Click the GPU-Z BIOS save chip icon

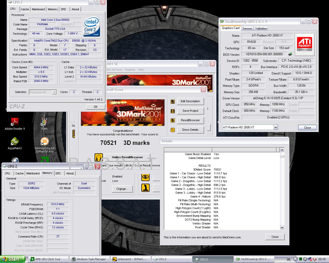click(290, 54)
